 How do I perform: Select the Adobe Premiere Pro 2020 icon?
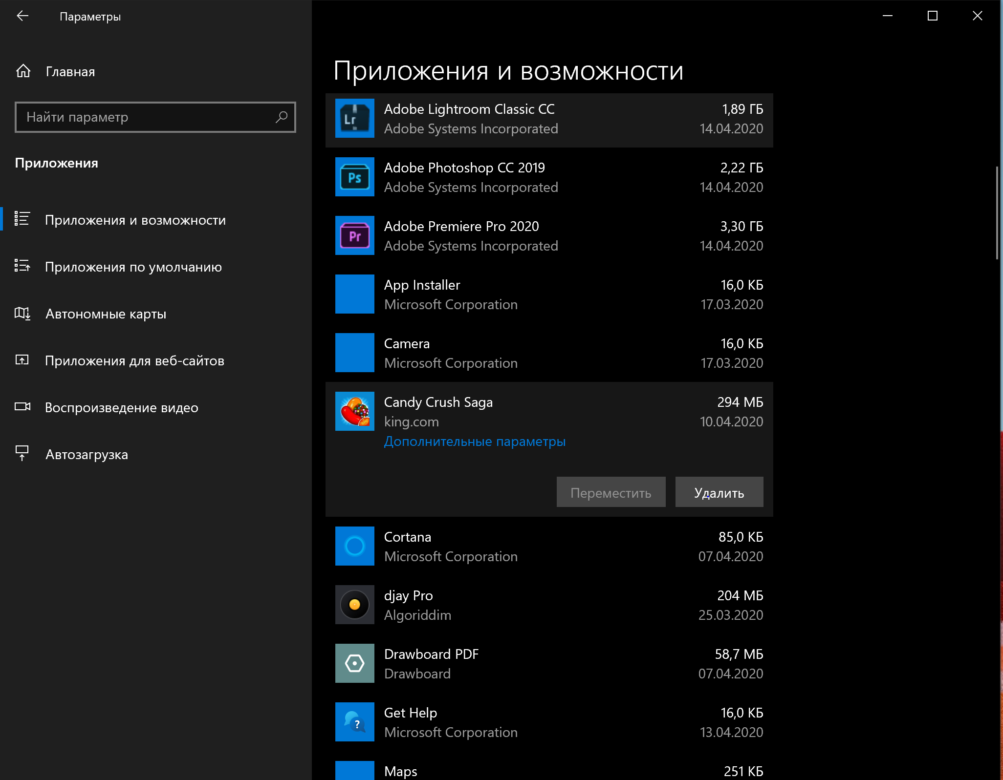click(x=354, y=235)
